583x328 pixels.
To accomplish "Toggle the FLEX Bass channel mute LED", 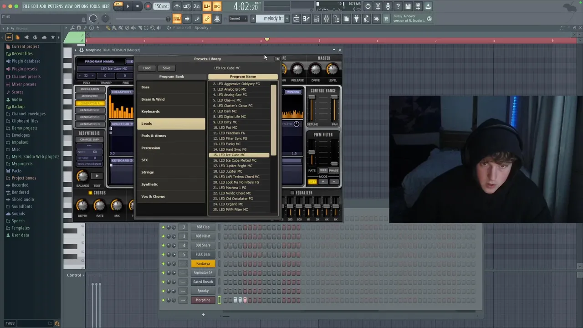I will click(164, 254).
